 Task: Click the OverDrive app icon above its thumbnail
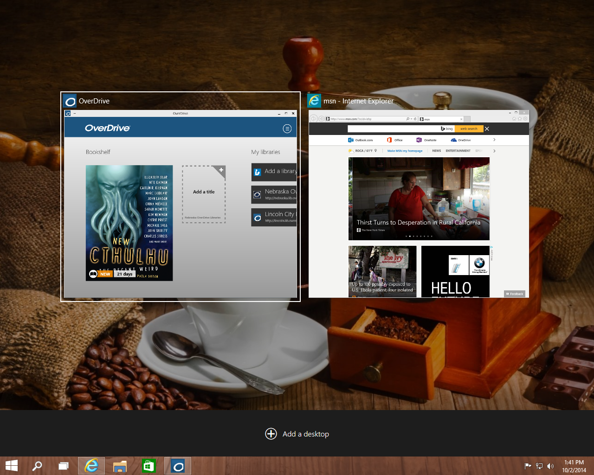tap(70, 101)
